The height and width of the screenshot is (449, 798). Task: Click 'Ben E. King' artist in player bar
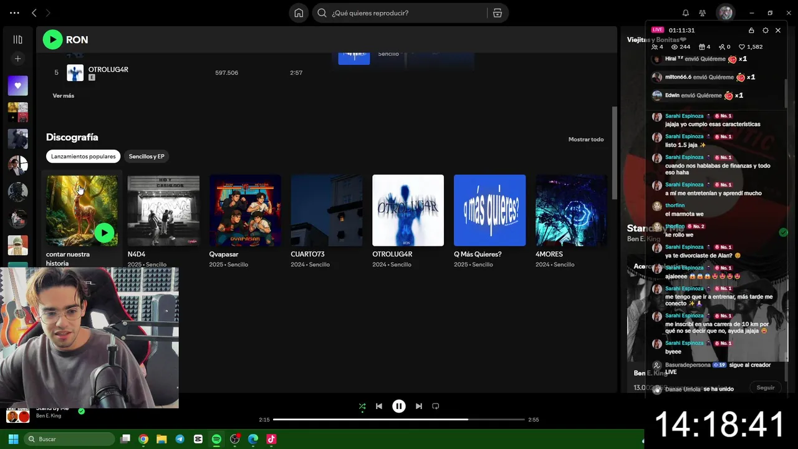click(49, 416)
